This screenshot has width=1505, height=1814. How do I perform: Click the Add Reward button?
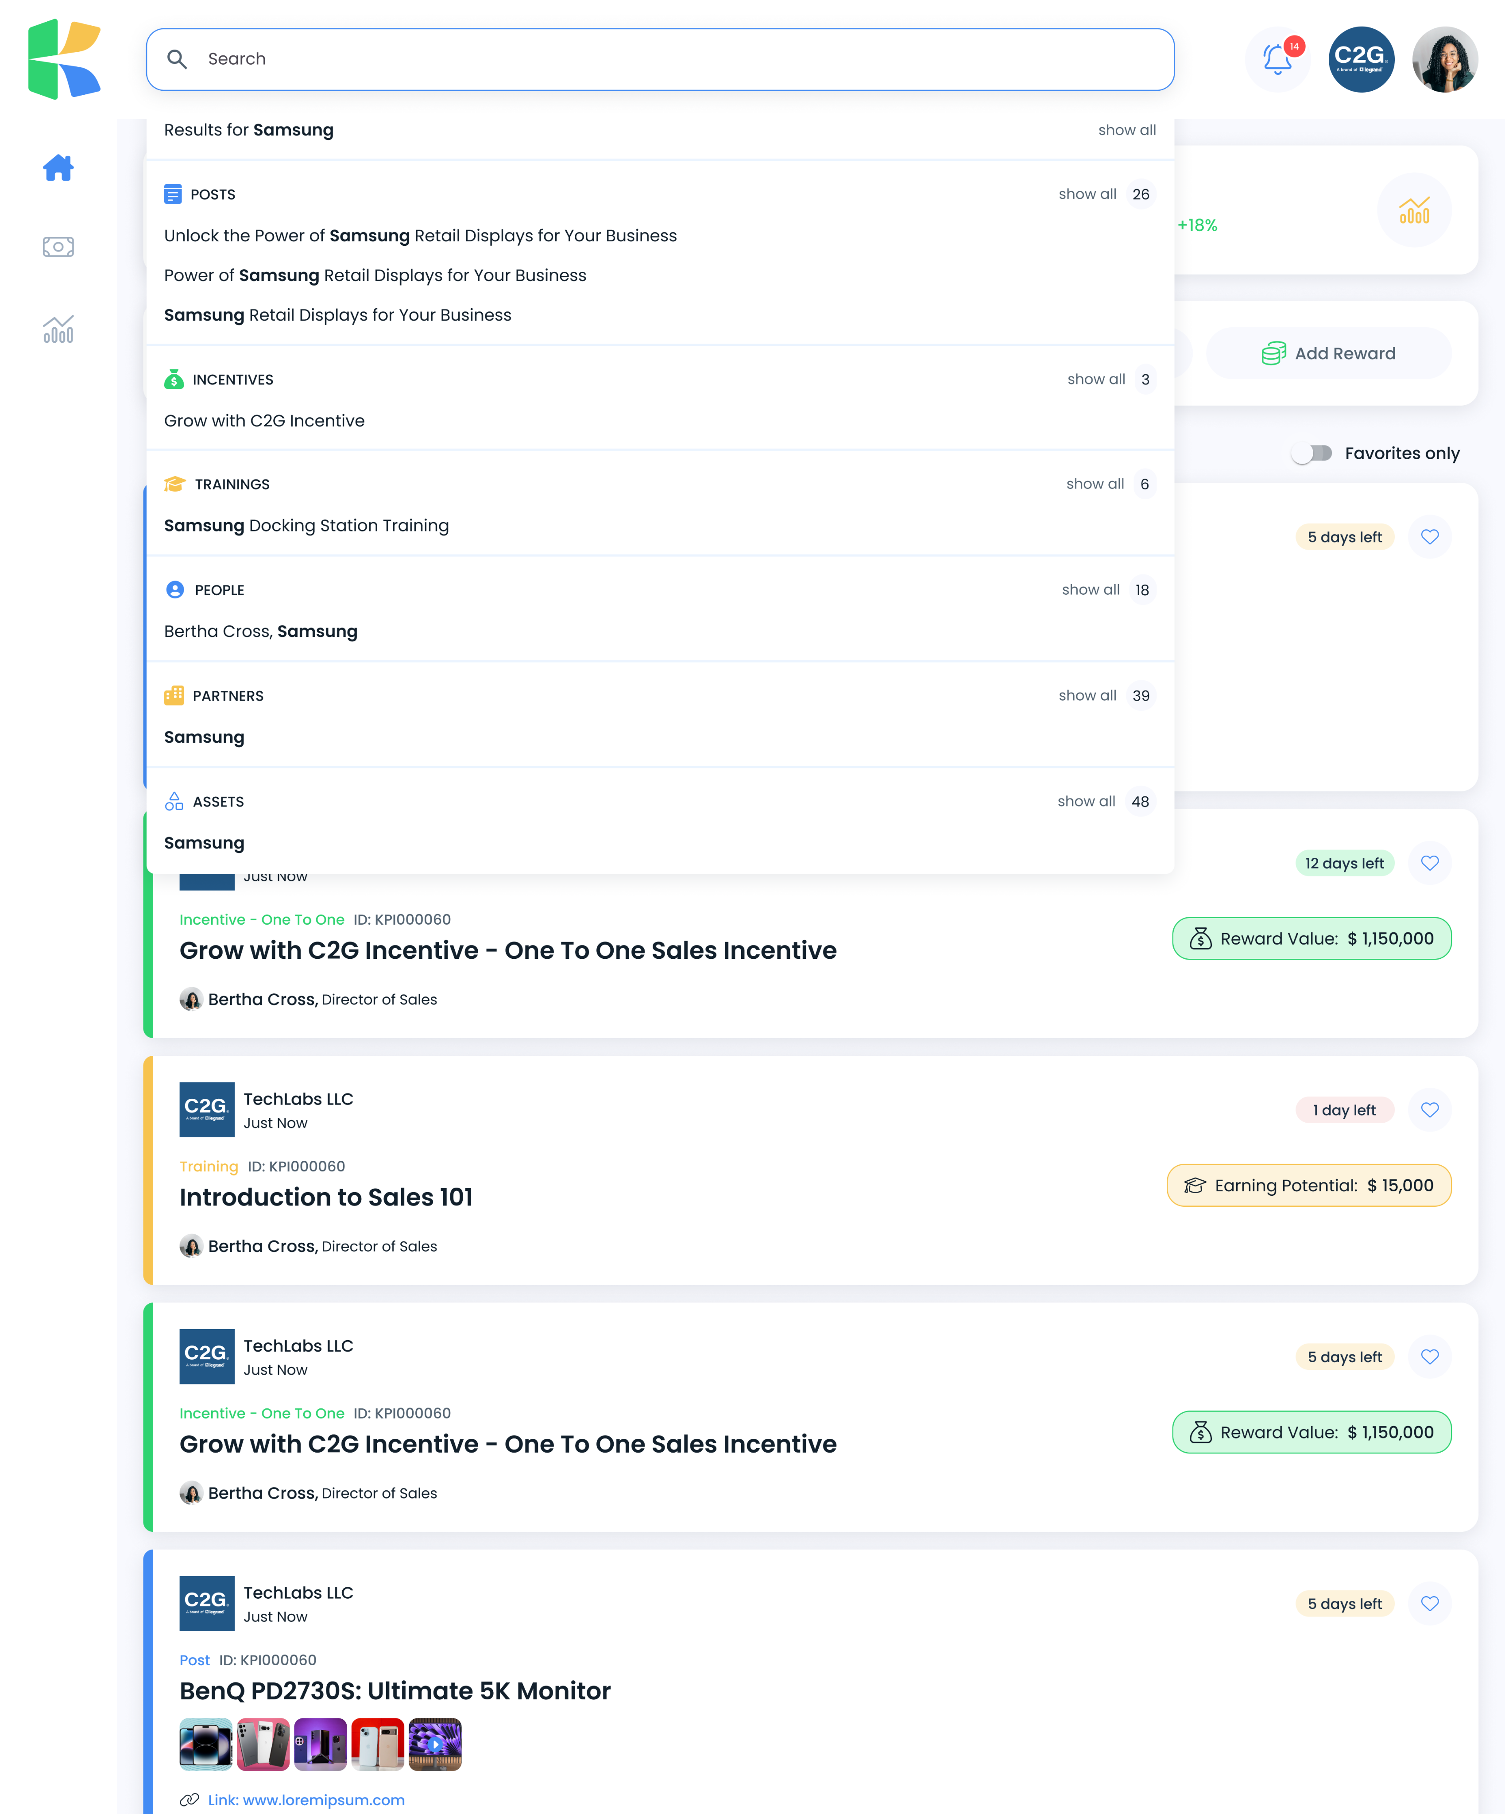[1328, 353]
